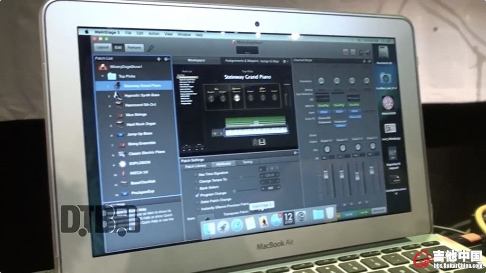Screen dimensions: 486x273
Task: Open Safari from the Dock
Action: [x=237, y=225]
